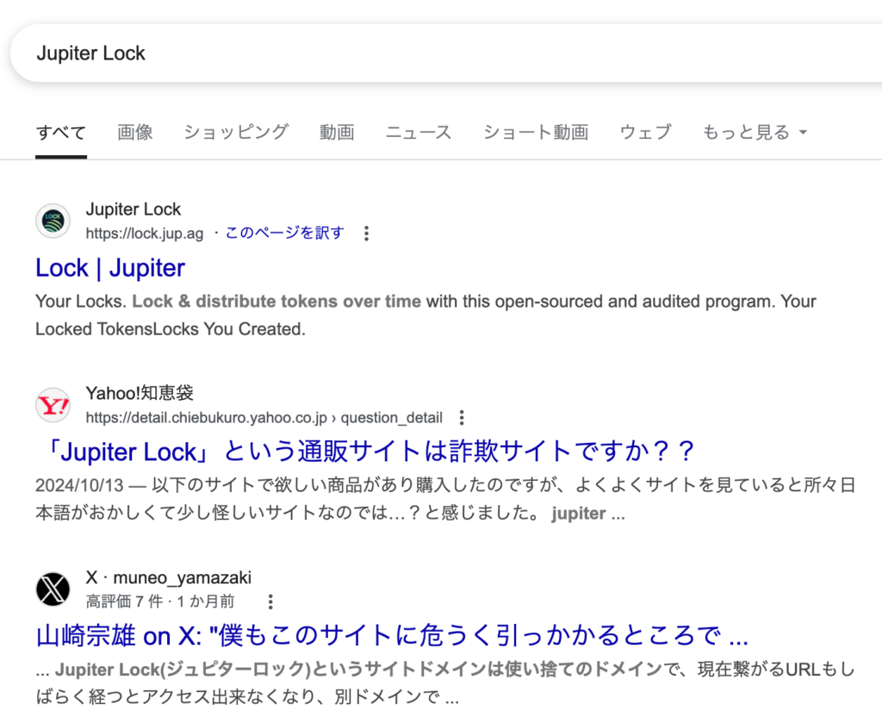Image resolution: width=882 pixels, height=723 pixels.
Task: Click the Jupiter Lock site favicon
Action: click(x=53, y=221)
